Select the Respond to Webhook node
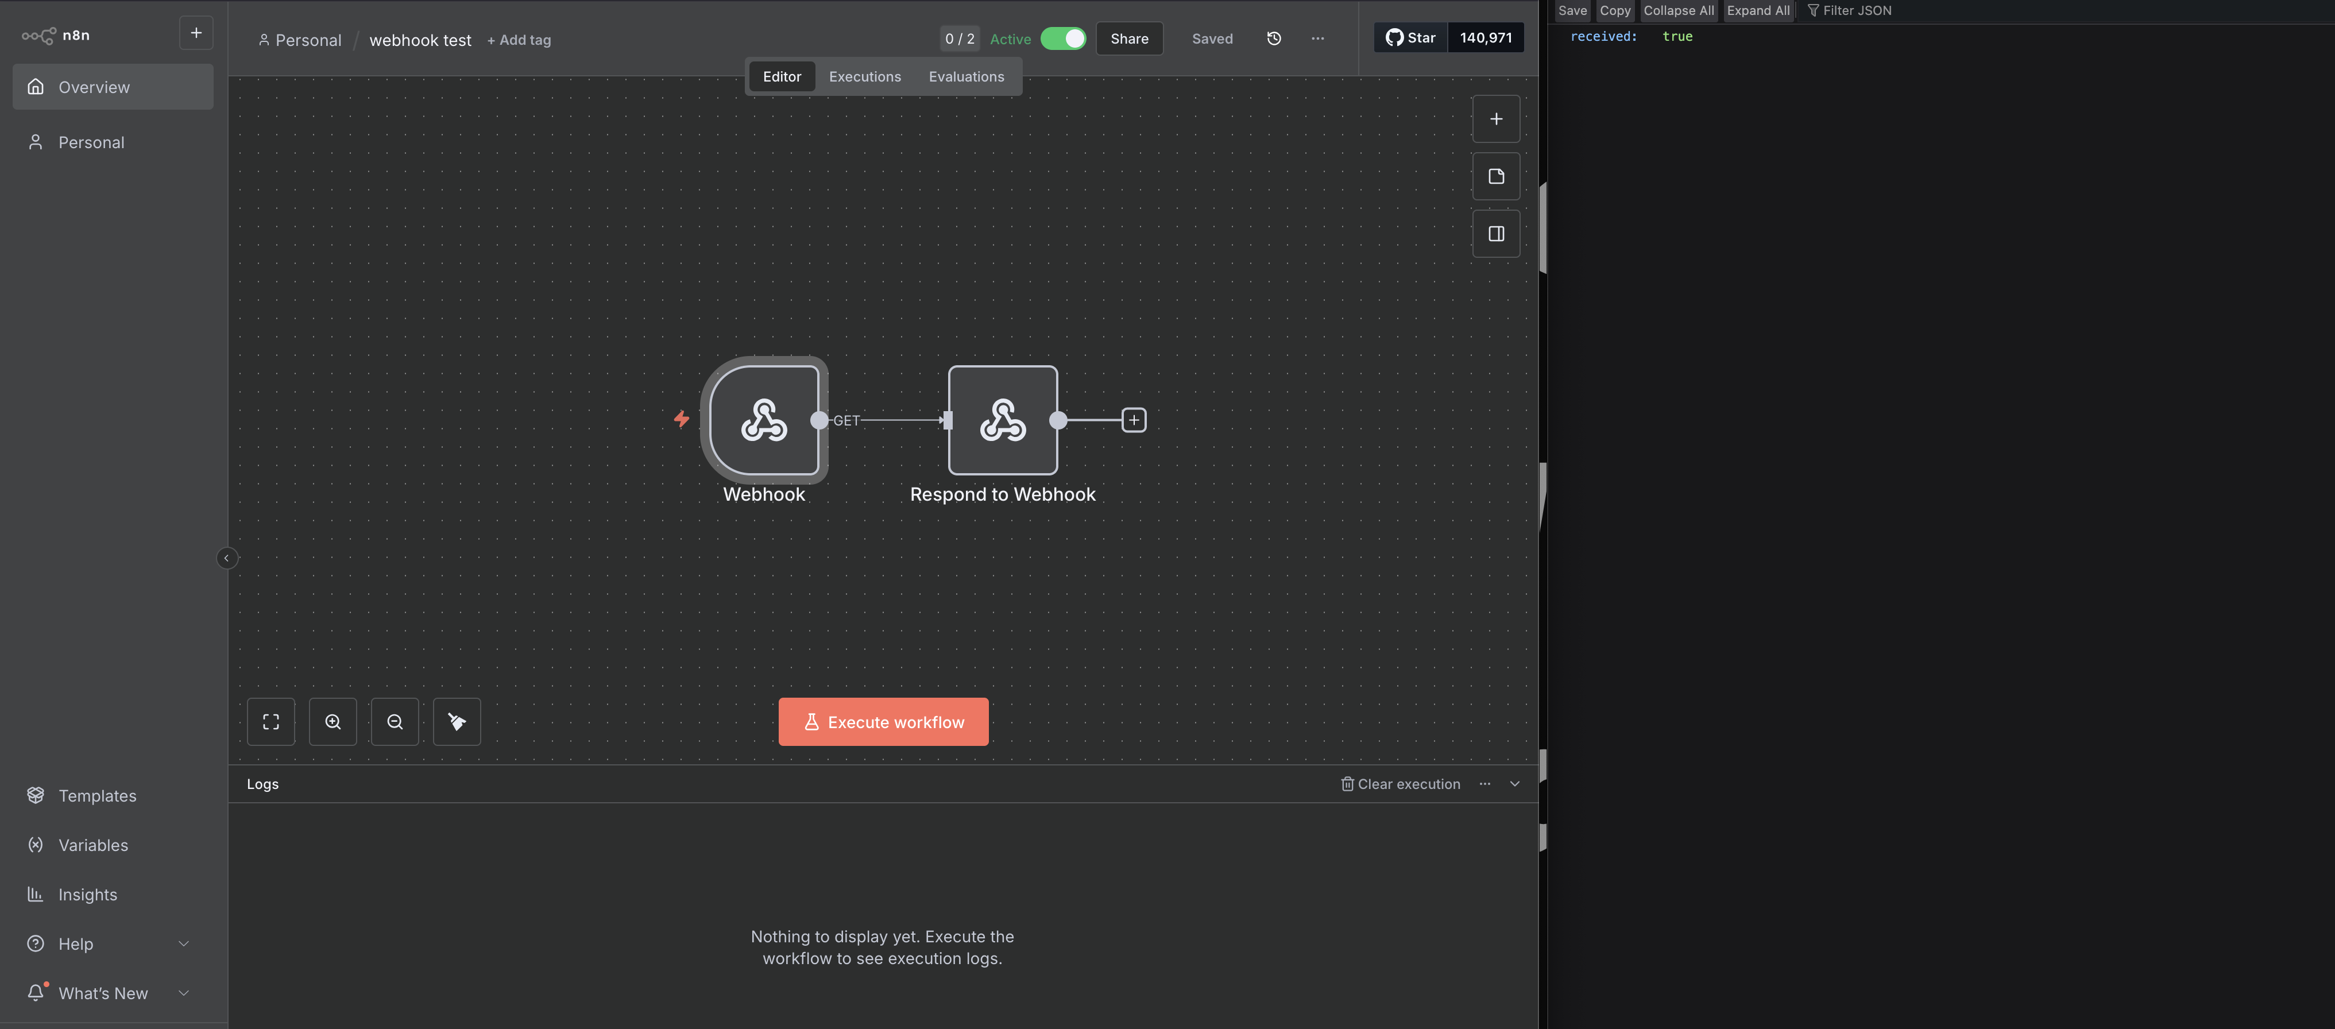The image size is (2335, 1029). coord(1002,420)
